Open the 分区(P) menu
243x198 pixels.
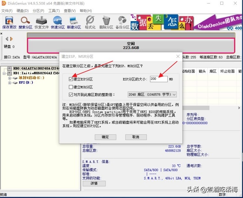point(38,11)
